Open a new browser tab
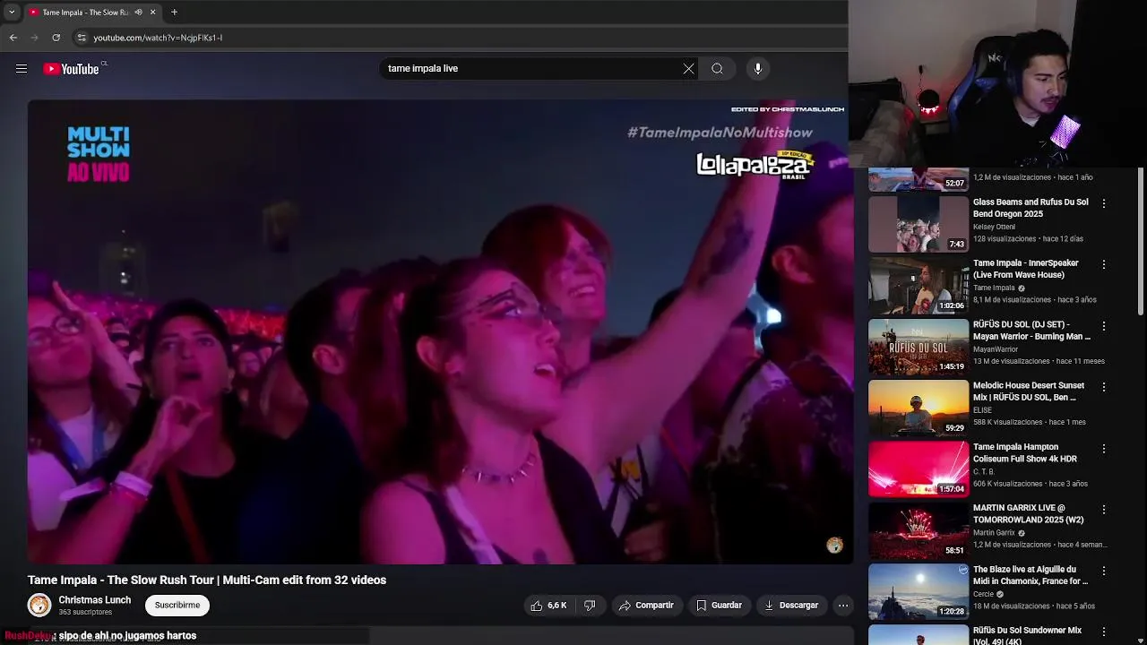This screenshot has height=645, width=1147. (174, 13)
